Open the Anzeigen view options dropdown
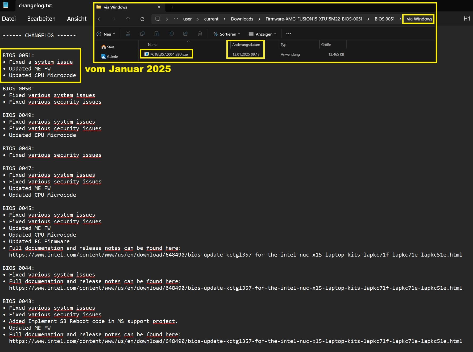 pyautogui.click(x=262, y=34)
